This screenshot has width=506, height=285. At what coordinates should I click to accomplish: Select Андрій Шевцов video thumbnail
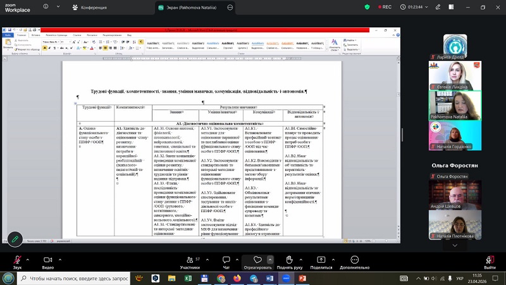click(447, 194)
